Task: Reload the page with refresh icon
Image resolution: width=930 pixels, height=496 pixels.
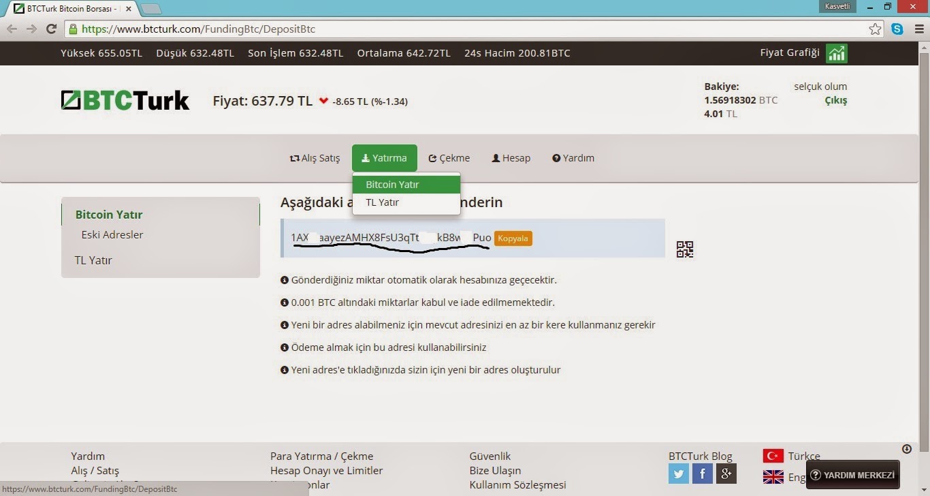Action: 51,29
